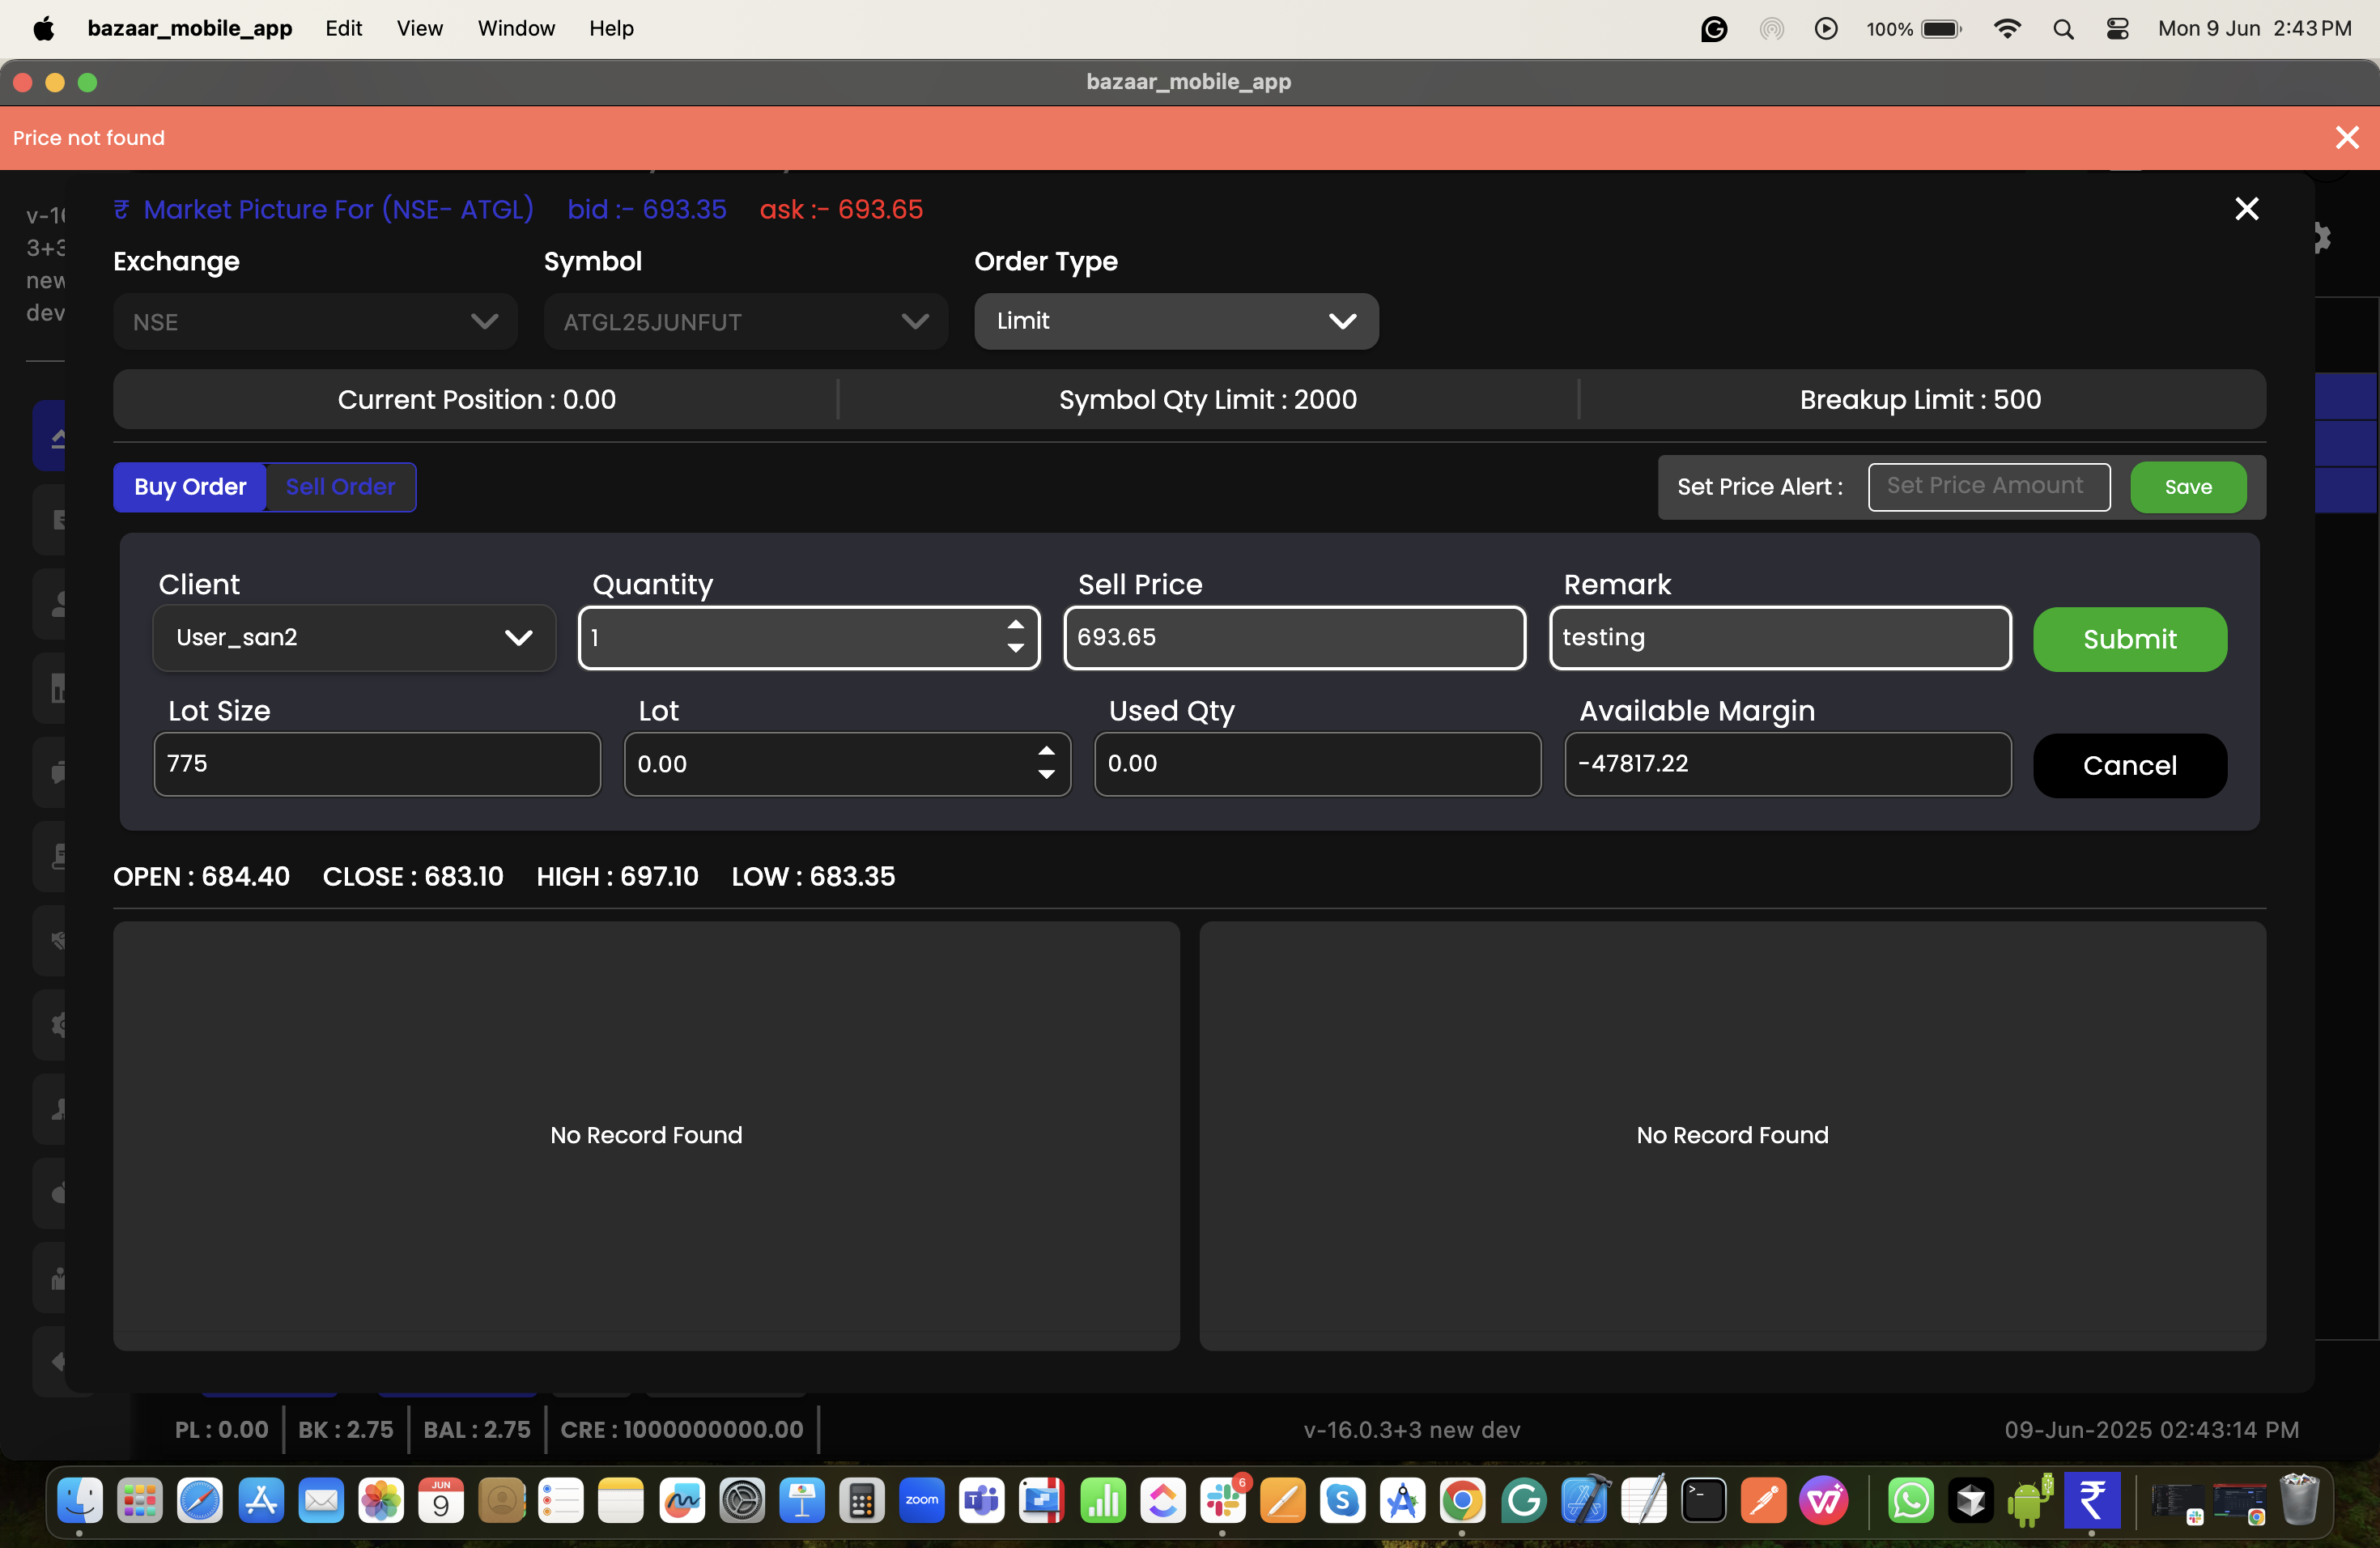Screen dimensions: 2380x1548
Task: Expand the Exchange NSE dropdown
Action: coord(315,322)
